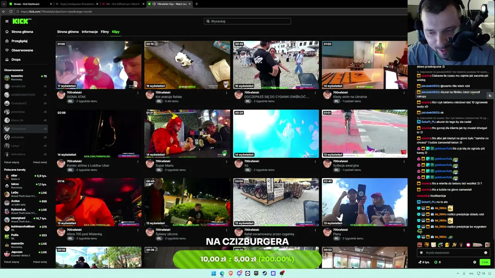Open the channel Filmy tab
495x278 pixels.
click(x=105, y=32)
